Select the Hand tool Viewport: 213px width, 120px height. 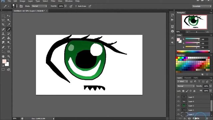(3, 56)
